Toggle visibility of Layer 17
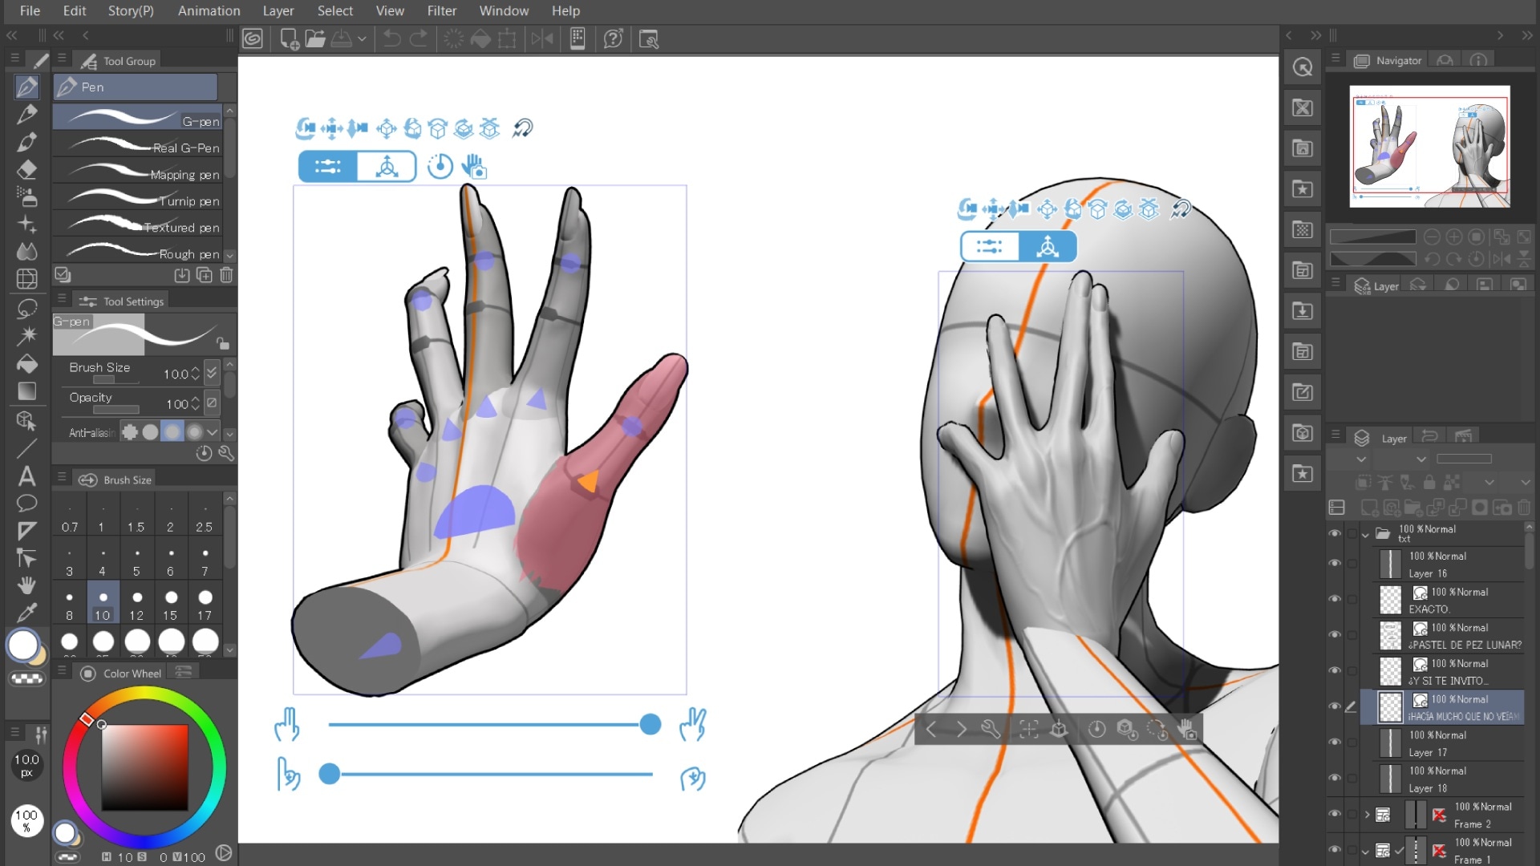1540x866 pixels. 1335,743
